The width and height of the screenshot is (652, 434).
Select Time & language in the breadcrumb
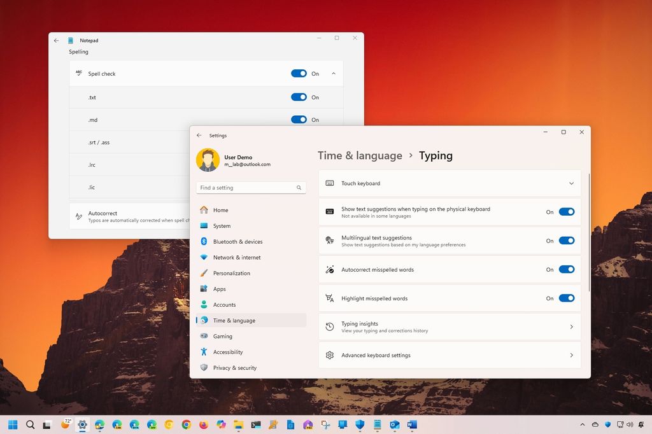359,155
